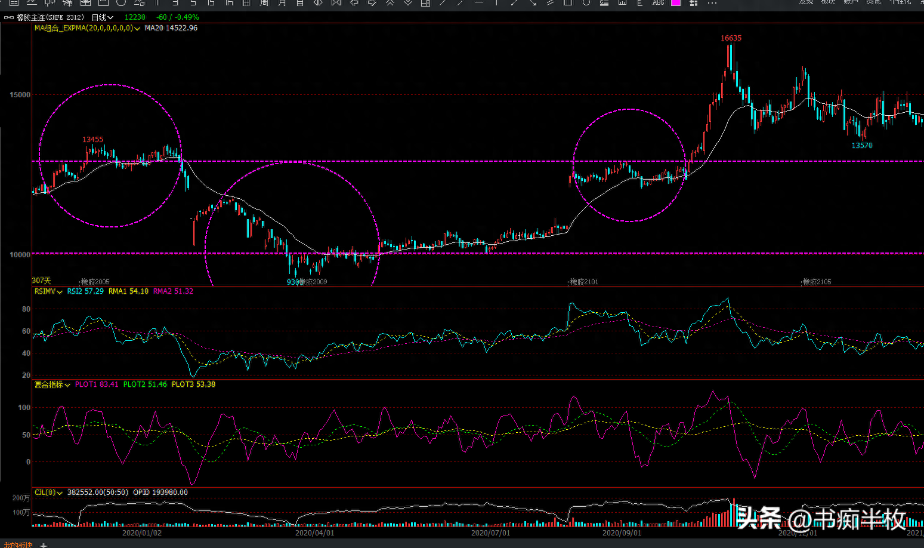Viewport: 924px width, 548px height.
Task: Select the 3-minute period icon
Action: 175,2
